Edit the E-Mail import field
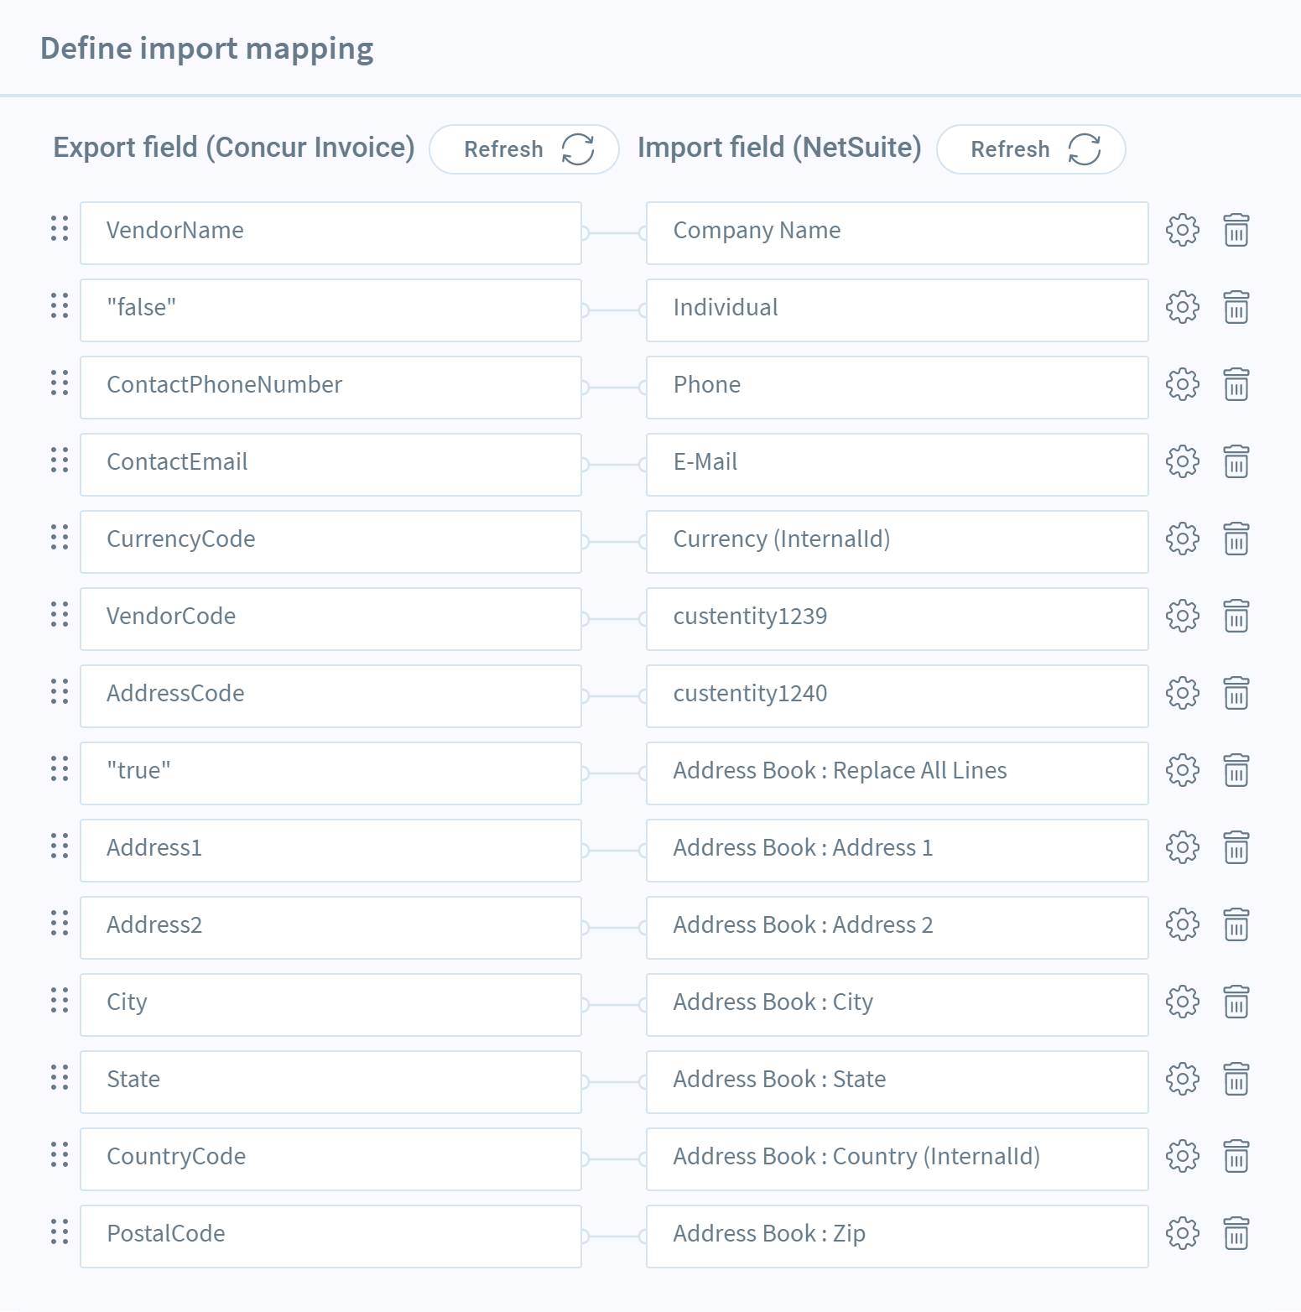 898,465
